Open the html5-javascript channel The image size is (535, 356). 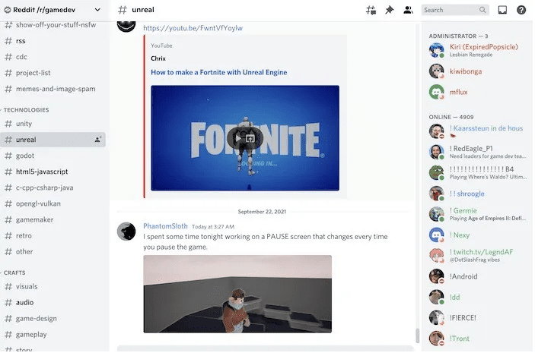point(53,172)
